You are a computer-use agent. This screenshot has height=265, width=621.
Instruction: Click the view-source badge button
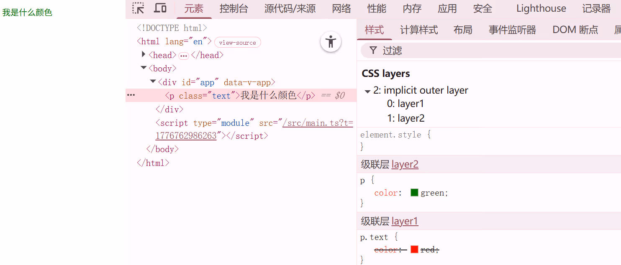[237, 43]
